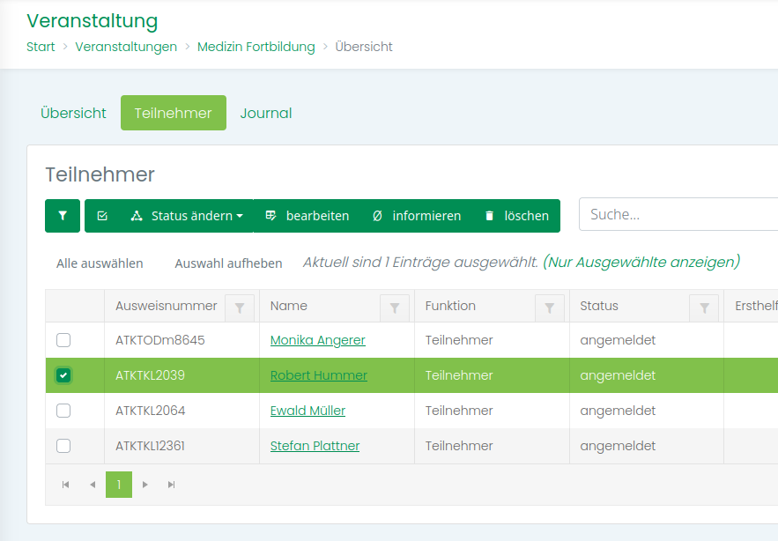Viewport: 778px width, 541px height.
Task: Click the bearbeiten button
Action: coord(307,216)
